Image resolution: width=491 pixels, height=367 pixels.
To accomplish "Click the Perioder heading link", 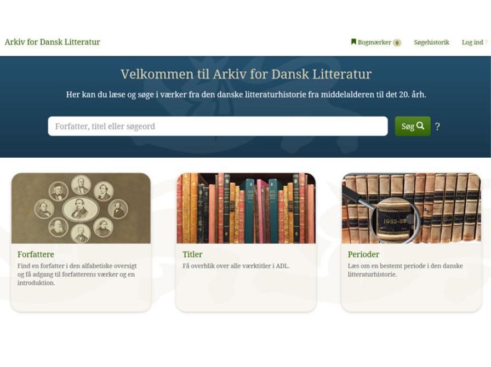I will tap(363, 254).
